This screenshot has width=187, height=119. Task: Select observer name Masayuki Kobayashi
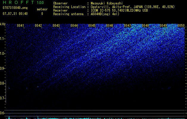[107, 3]
